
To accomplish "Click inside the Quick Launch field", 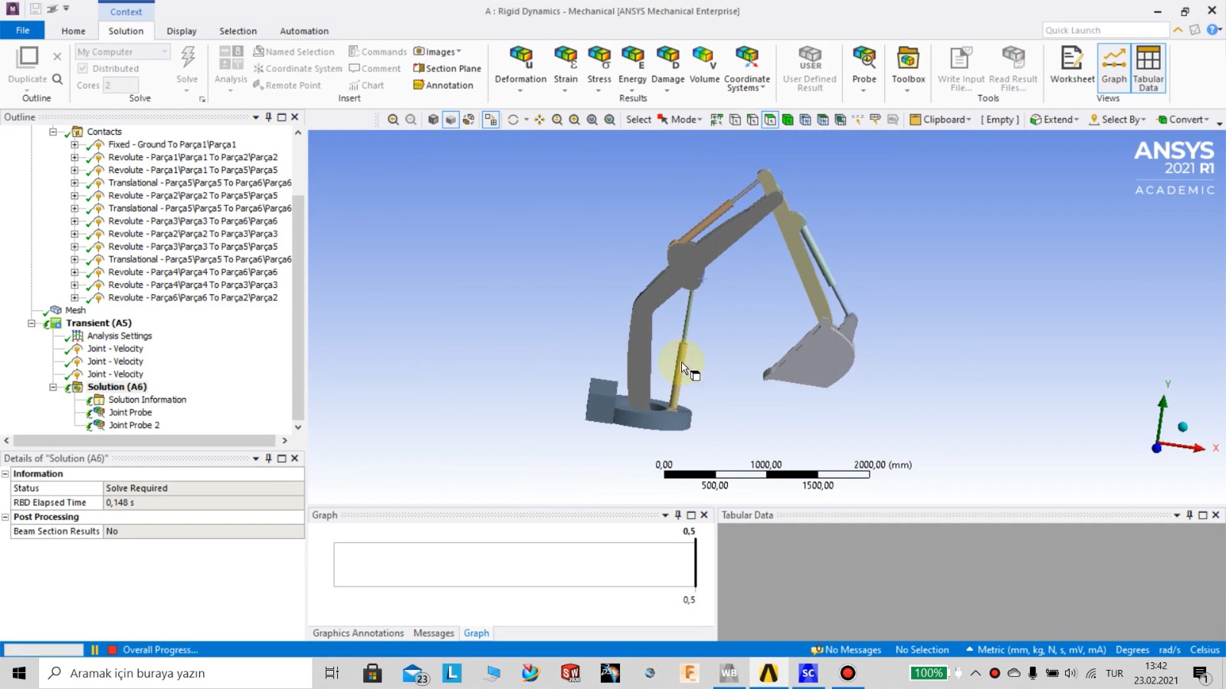I will pyautogui.click(x=1106, y=30).
